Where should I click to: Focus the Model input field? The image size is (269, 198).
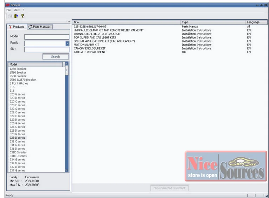tap(47, 37)
